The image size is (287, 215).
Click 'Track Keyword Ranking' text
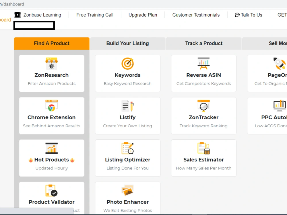203,126
